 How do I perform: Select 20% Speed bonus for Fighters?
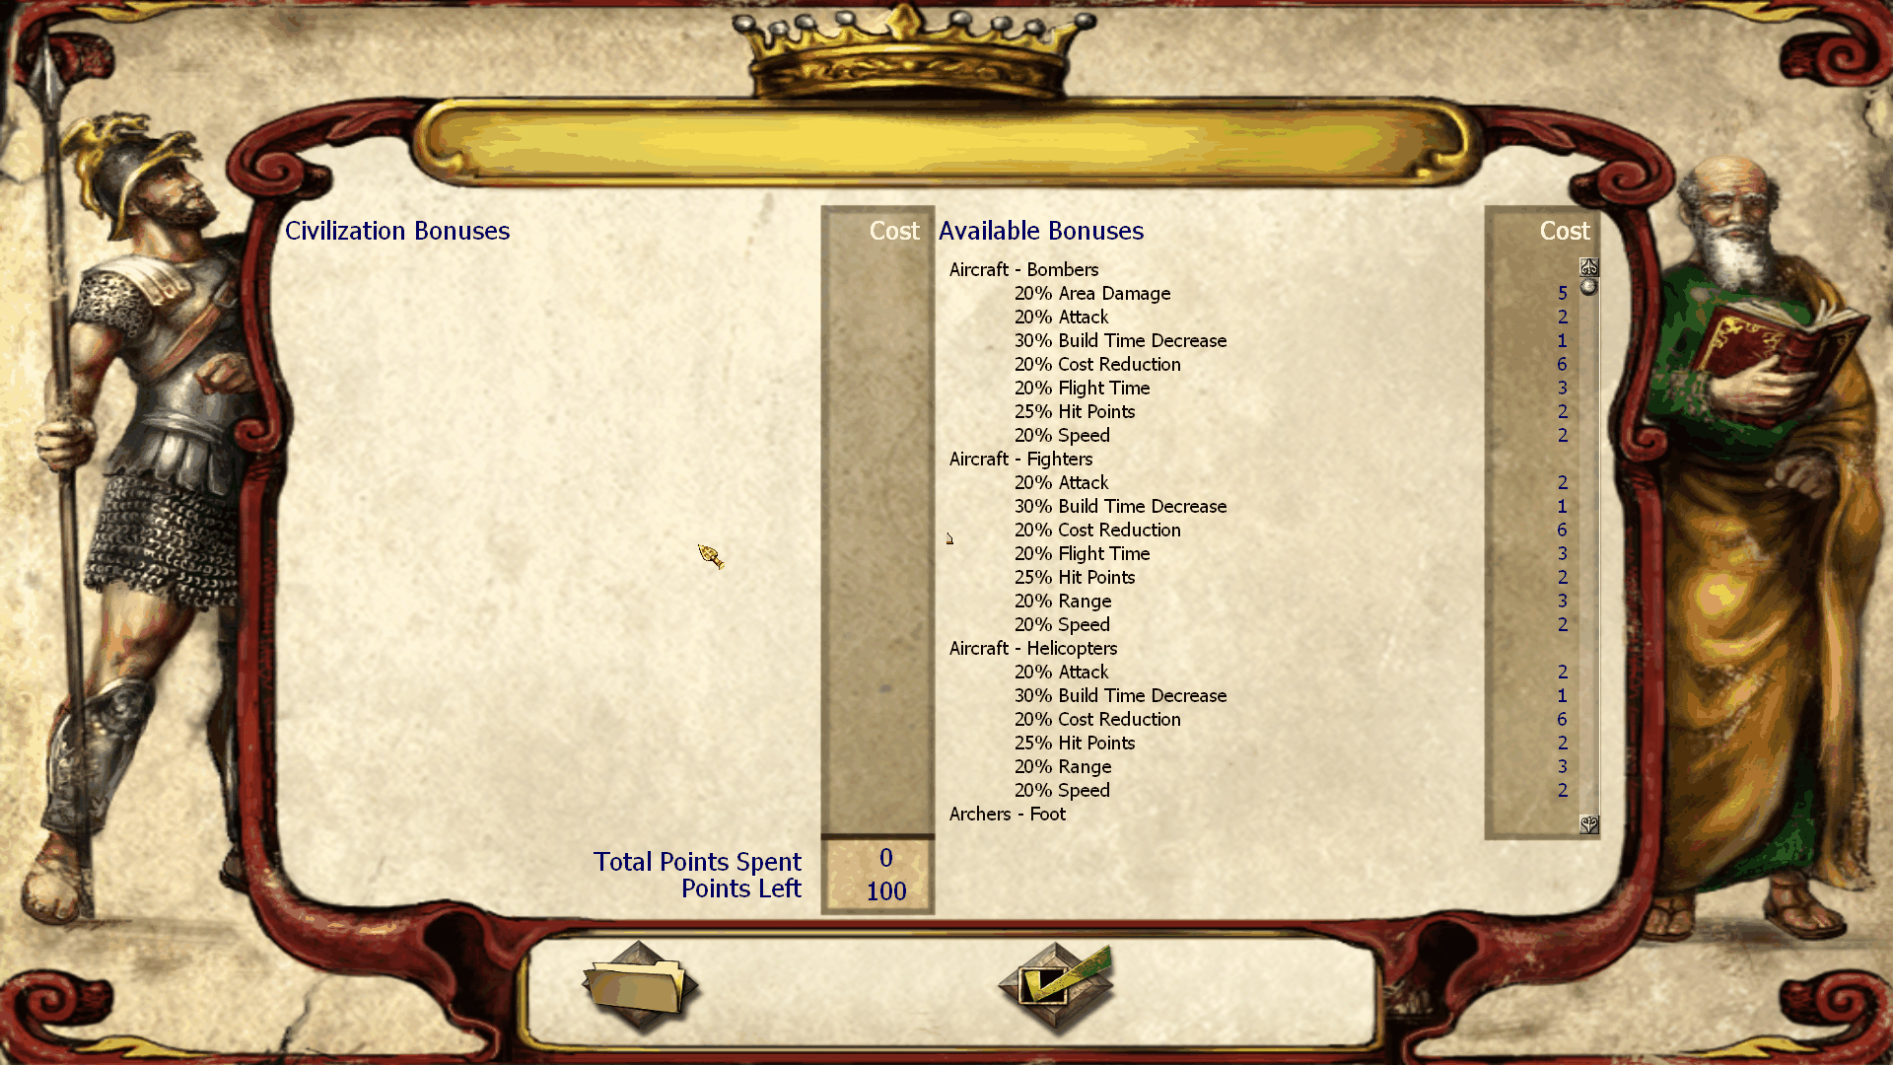click(1060, 624)
